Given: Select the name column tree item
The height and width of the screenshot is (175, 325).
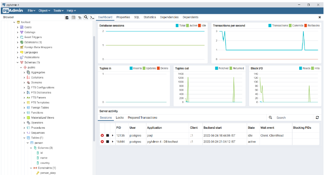Looking at the screenshot, I should point(44,158).
